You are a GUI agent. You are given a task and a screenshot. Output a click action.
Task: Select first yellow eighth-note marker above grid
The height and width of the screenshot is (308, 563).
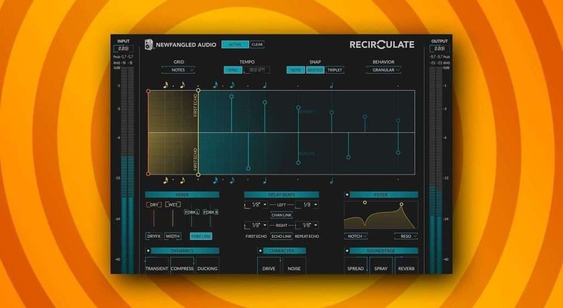coord(166,85)
